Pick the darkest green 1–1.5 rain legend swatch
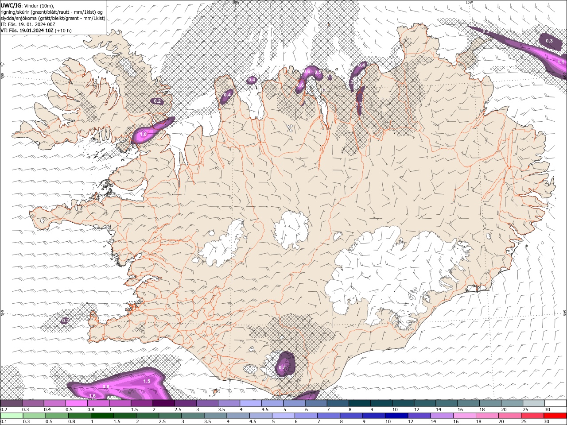 [x=102, y=416]
